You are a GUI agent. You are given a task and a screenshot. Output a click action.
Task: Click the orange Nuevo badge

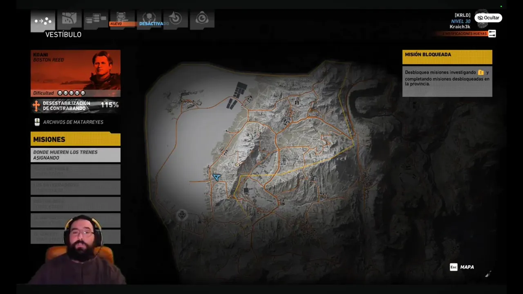tap(123, 24)
